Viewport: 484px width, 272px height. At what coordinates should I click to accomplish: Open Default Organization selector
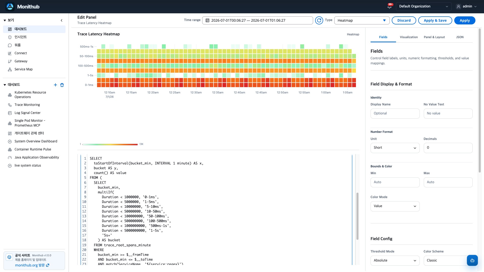423,7
